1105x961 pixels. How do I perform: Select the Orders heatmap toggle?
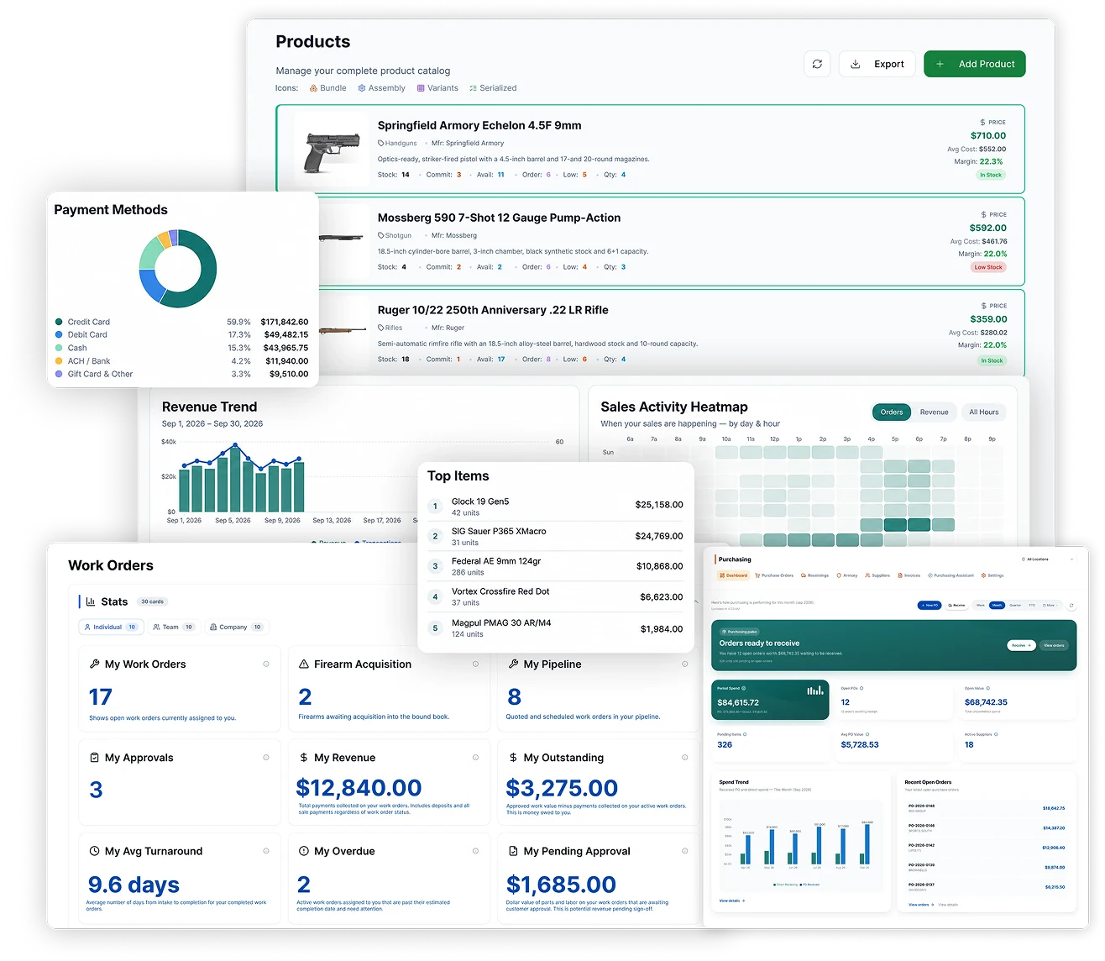pyautogui.click(x=892, y=412)
